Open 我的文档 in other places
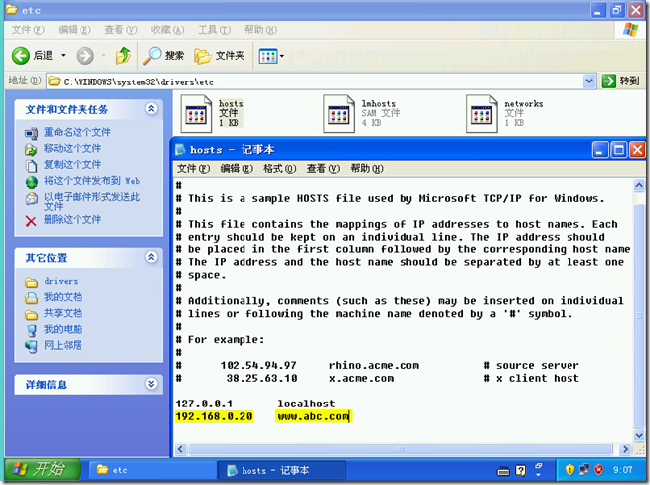The width and height of the screenshot is (650, 485). (x=63, y=297)
